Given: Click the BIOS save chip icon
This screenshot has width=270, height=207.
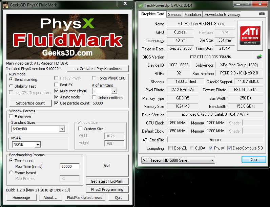Looking at the screenshot, I should [x=259, y=57].
